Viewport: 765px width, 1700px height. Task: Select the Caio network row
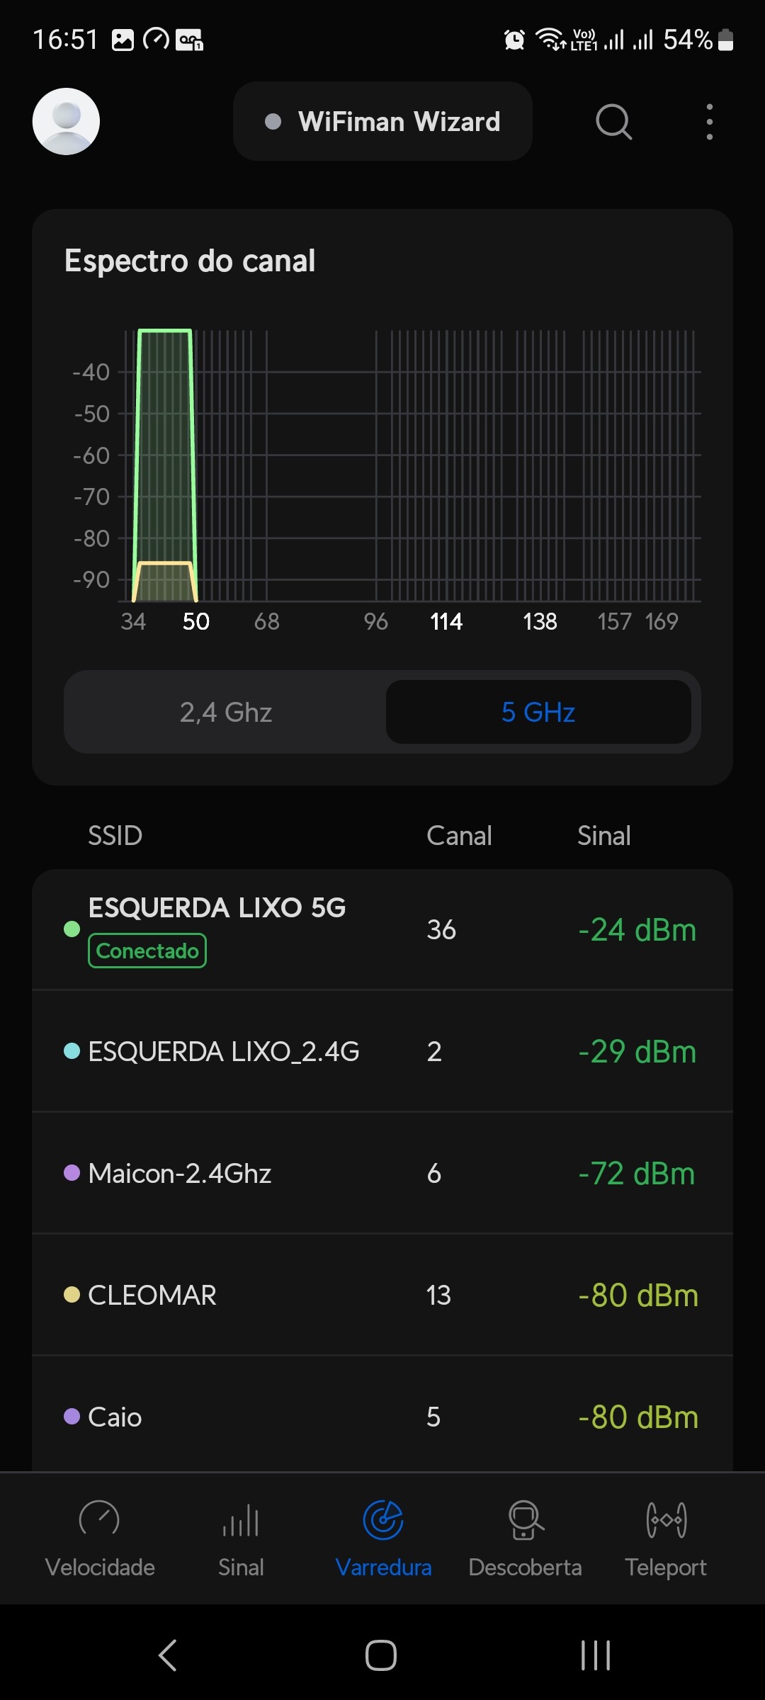coord(382,1417)
